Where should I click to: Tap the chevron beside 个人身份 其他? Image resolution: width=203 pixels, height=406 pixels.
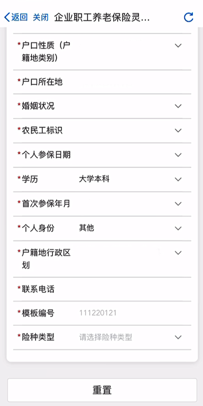tap(178, 228)
